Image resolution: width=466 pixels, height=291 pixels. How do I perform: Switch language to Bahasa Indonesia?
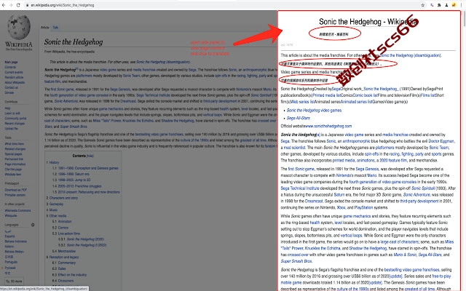(x=15, y=241)
